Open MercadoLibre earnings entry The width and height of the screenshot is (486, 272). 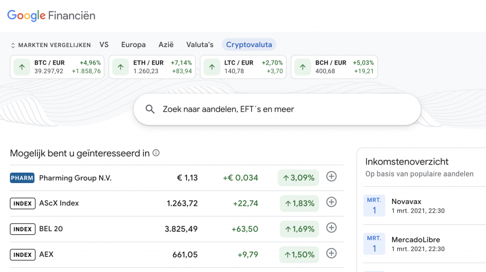[425, 244]
